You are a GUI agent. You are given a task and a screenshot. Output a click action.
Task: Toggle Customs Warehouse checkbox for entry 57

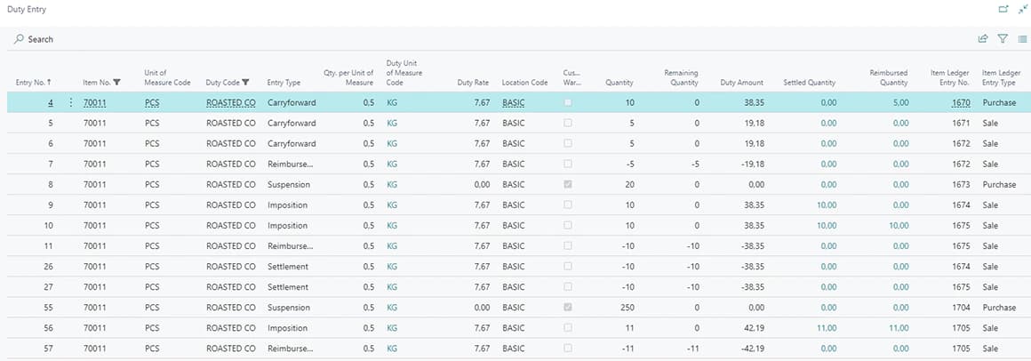click(x=567, y=349)
